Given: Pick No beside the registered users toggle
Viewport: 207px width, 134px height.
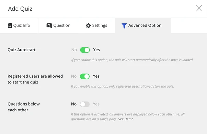Looking at the screenshot, I should click(x=74, y=76).
